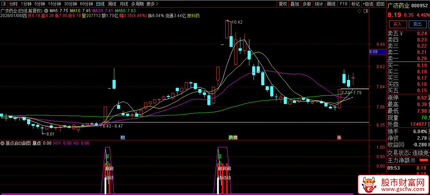Image resolution: width=430 pixels, height=195 pixels.
Task: Toggle 画线 drawing tools
Action: click(x=331, y=4)
